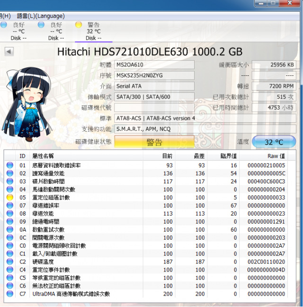Click raw value 002C00110020

266,262
